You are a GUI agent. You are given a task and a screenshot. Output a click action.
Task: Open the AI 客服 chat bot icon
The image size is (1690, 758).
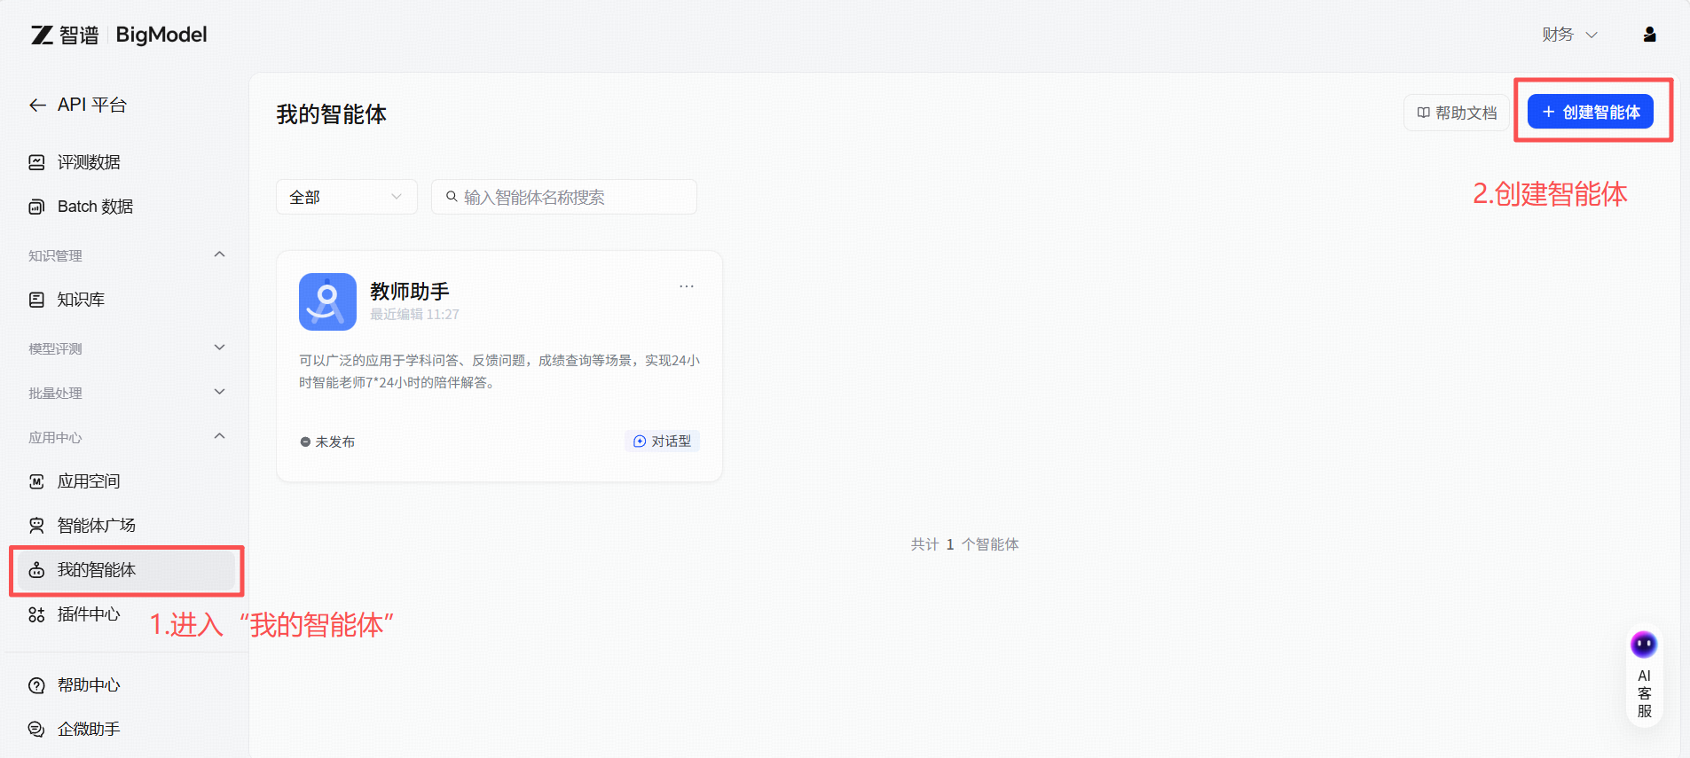coord(1643,645)
